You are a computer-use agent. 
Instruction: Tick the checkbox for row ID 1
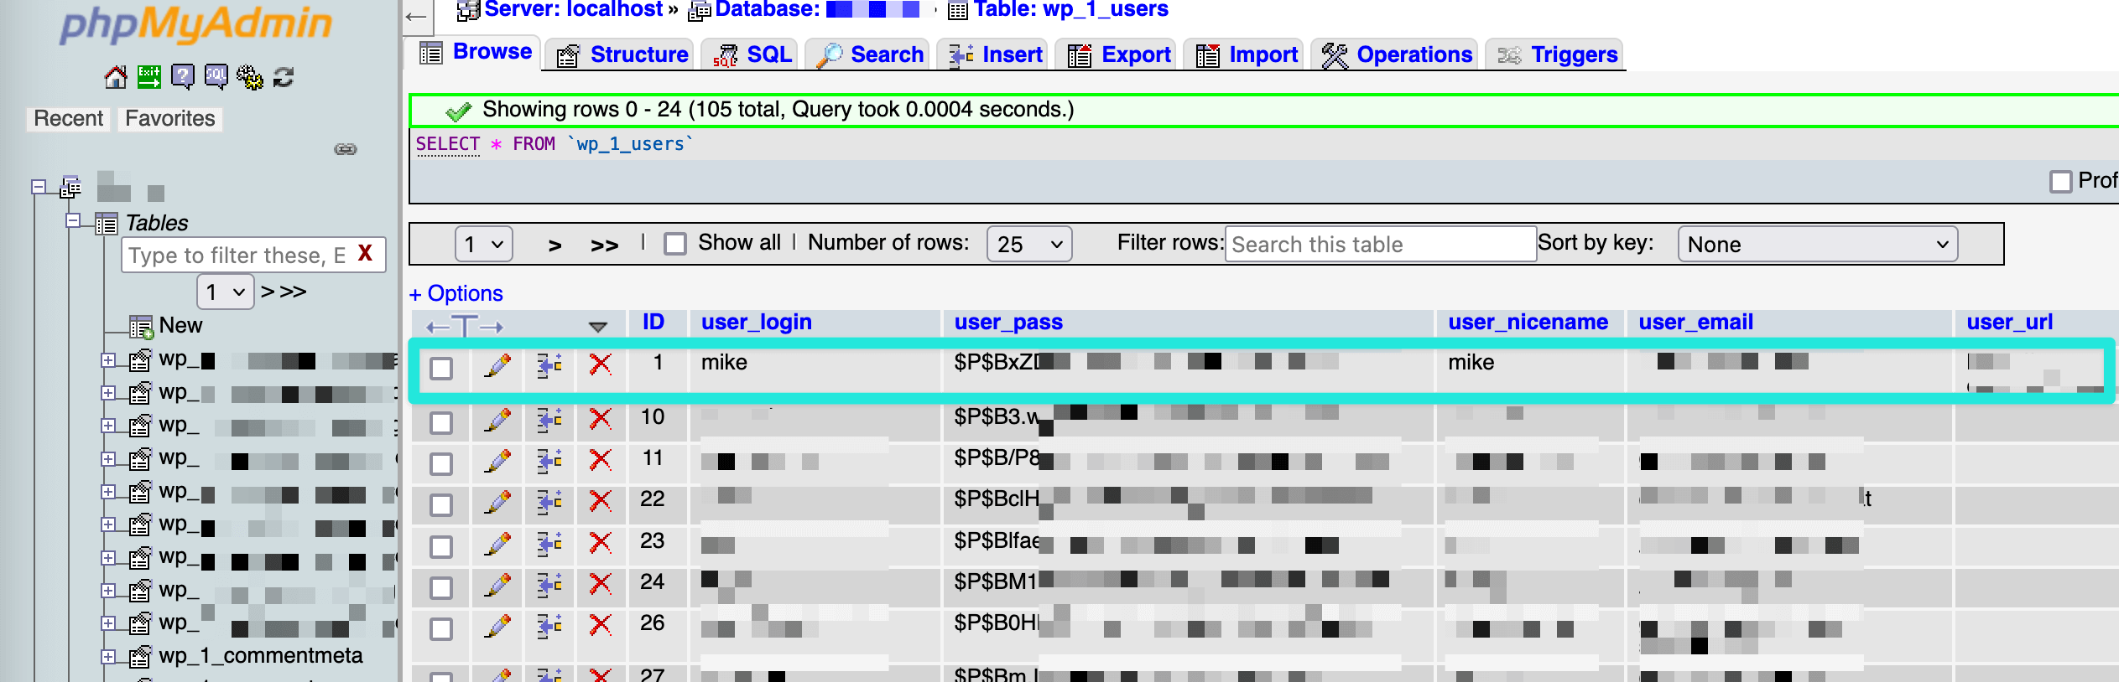(x=441, y=368)
